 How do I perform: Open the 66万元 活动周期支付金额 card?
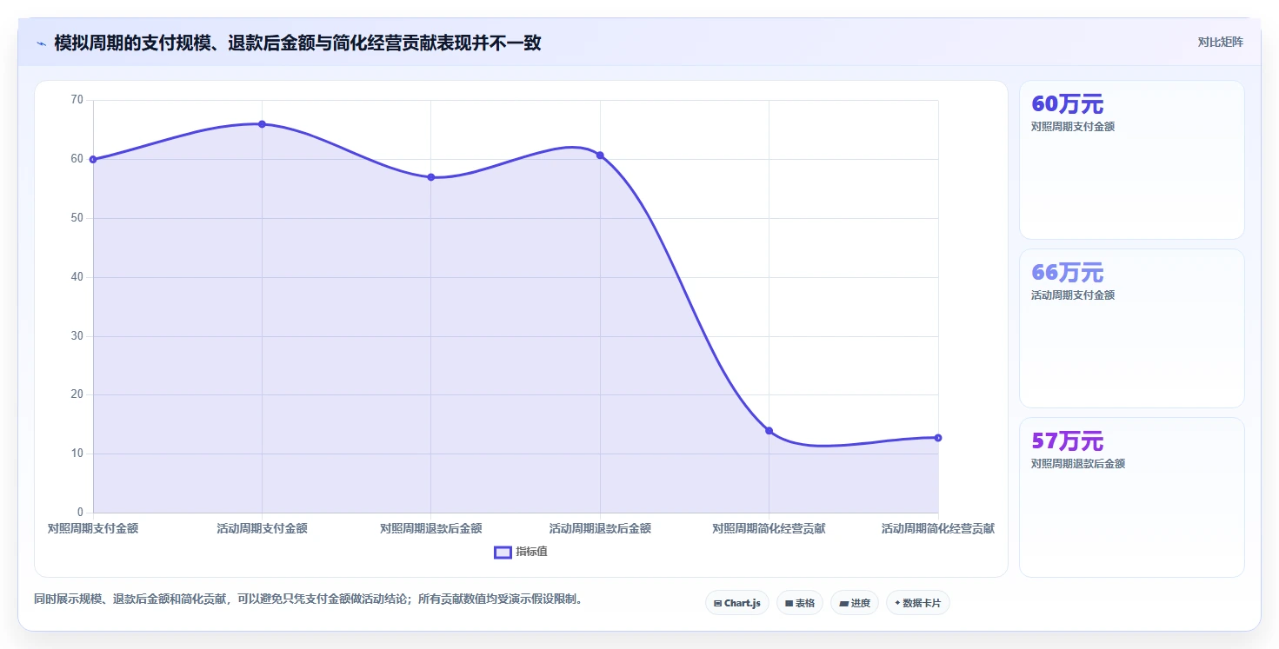[1131, 328]
